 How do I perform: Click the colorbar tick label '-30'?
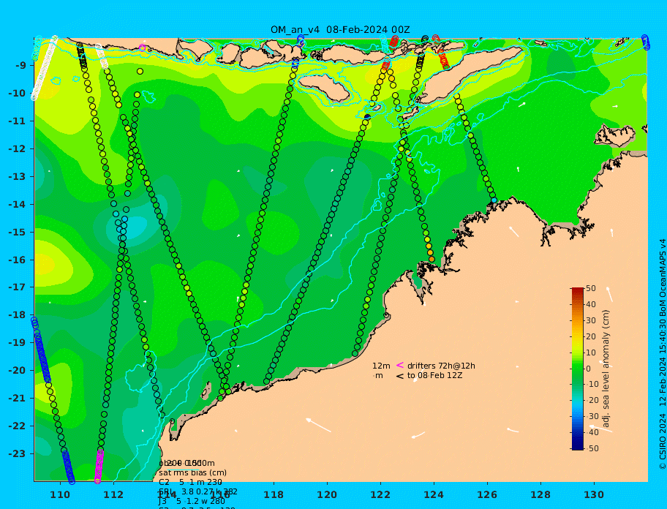click(x=592, y=416)
